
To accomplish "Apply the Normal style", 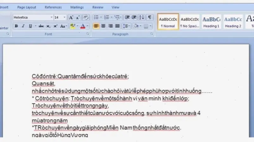I will click(x=168, y=22).
